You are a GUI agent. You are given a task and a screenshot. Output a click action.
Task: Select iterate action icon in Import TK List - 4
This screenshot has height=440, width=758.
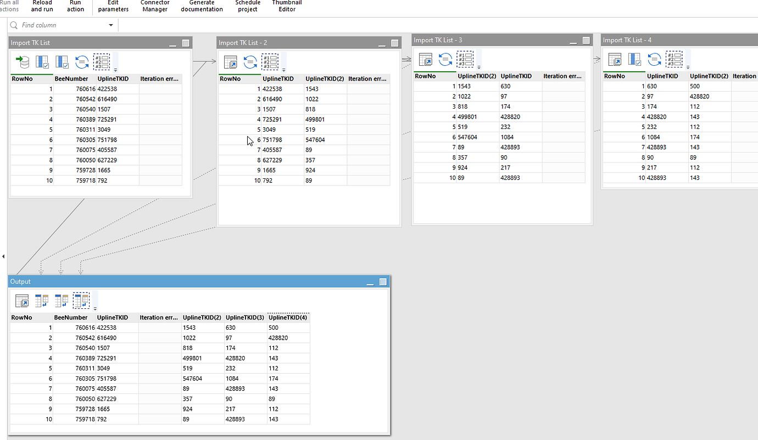pyautogui.click(x=655, y=59)
